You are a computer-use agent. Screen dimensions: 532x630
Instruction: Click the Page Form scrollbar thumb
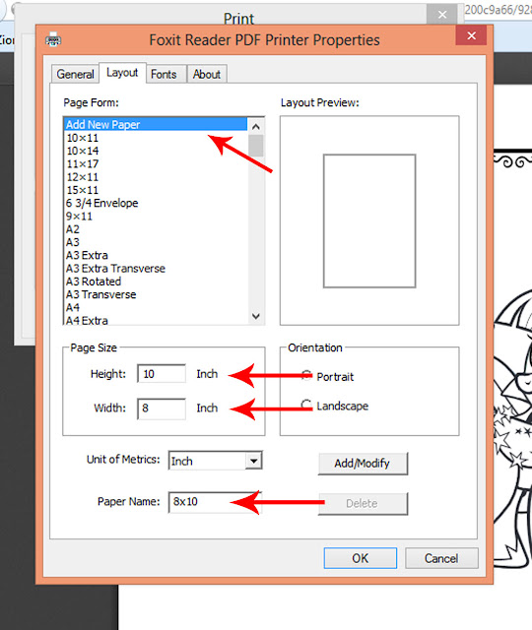(256, 146)
